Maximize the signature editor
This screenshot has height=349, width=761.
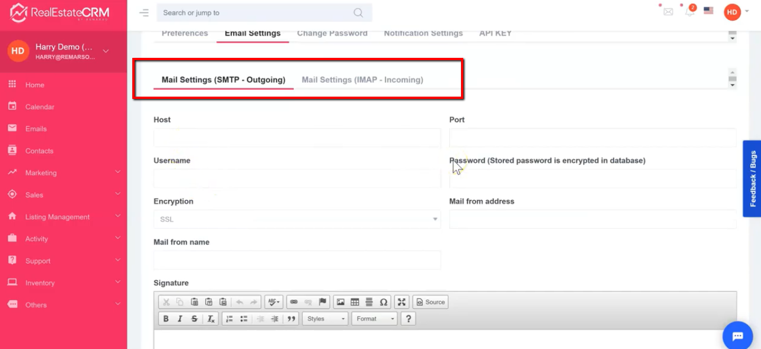tap(401, 302)
